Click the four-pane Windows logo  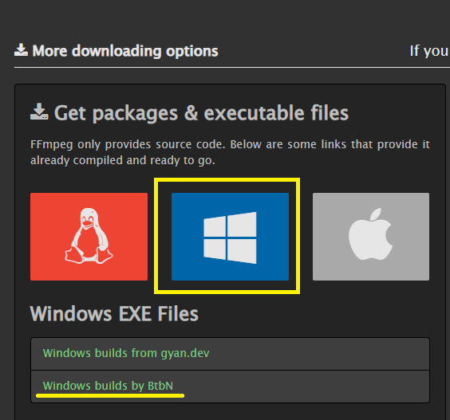[230, 237]
